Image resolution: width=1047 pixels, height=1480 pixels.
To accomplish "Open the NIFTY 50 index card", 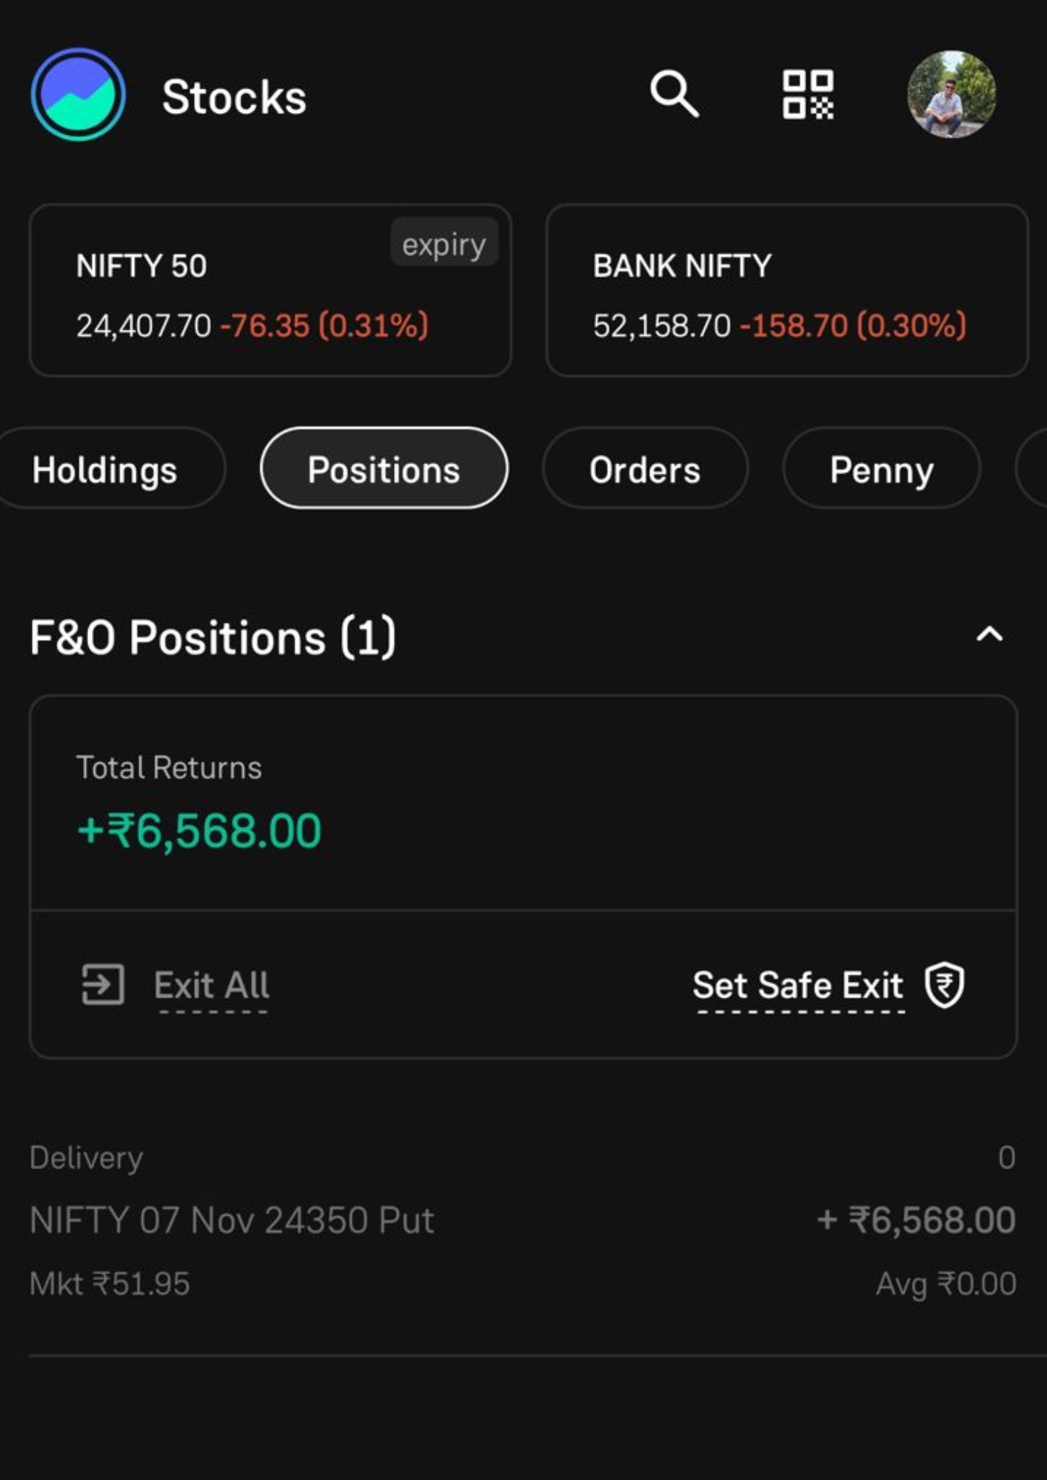I will 270,291.
